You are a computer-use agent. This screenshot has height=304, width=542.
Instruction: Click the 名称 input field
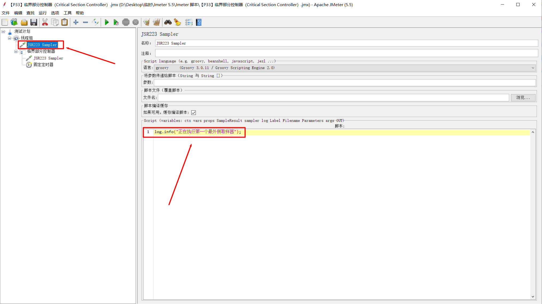(x=346, y=43)
